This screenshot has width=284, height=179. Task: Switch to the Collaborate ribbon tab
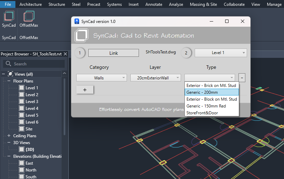point(234,4)
